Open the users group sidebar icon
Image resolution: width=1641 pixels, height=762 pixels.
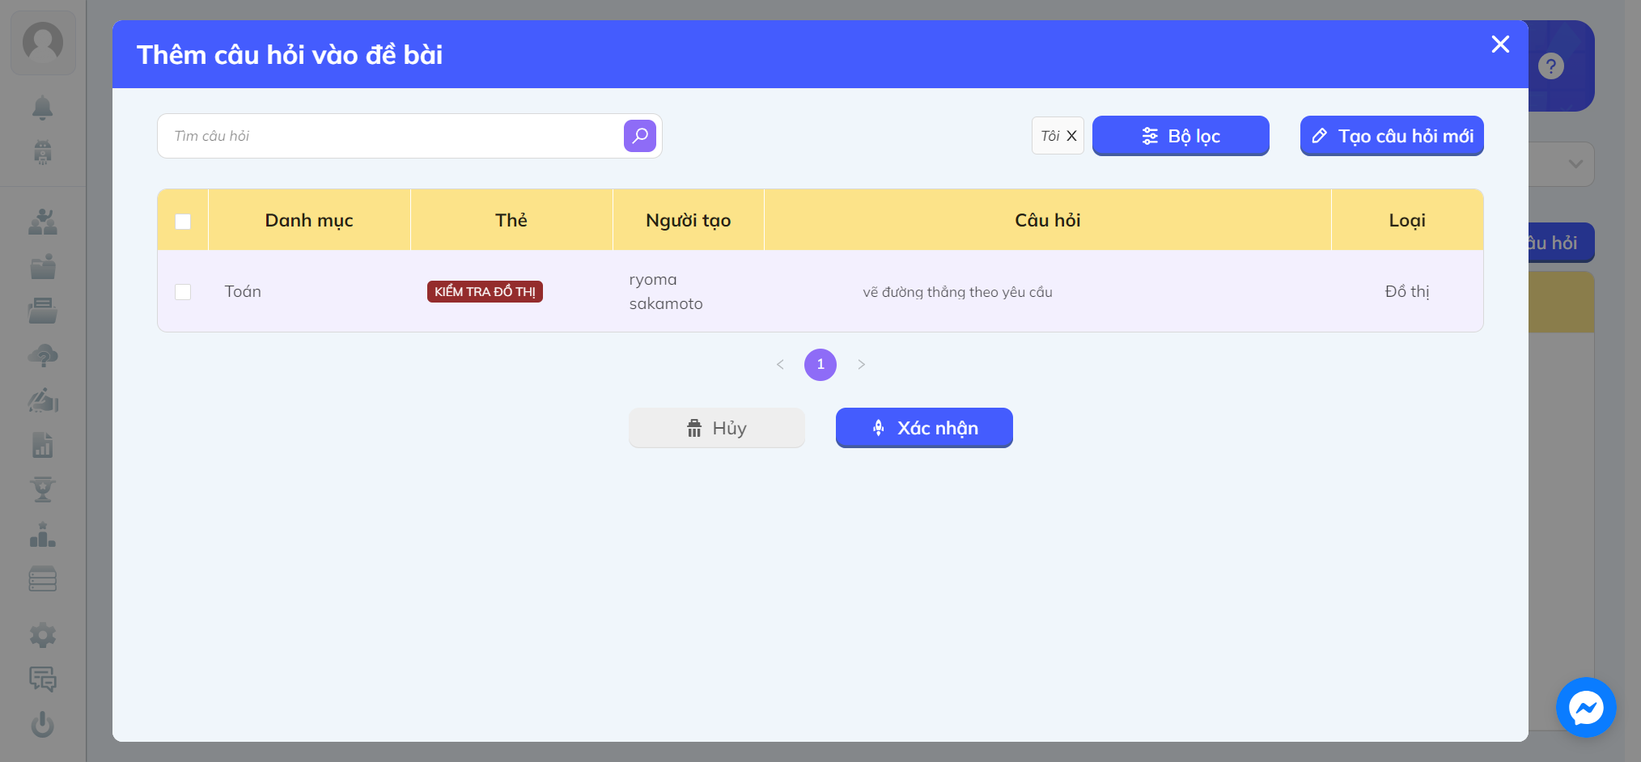click(43, 222)
